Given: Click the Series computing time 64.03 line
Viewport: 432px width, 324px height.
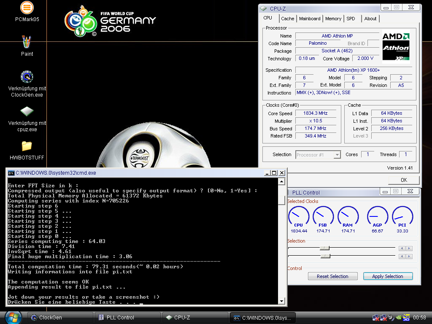Looking at the screenshot, I should pos(57,241).
